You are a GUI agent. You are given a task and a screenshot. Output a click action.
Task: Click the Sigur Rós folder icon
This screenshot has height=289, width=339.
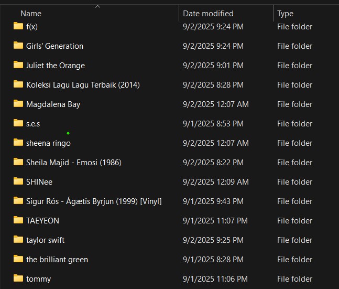click(18, 200)
